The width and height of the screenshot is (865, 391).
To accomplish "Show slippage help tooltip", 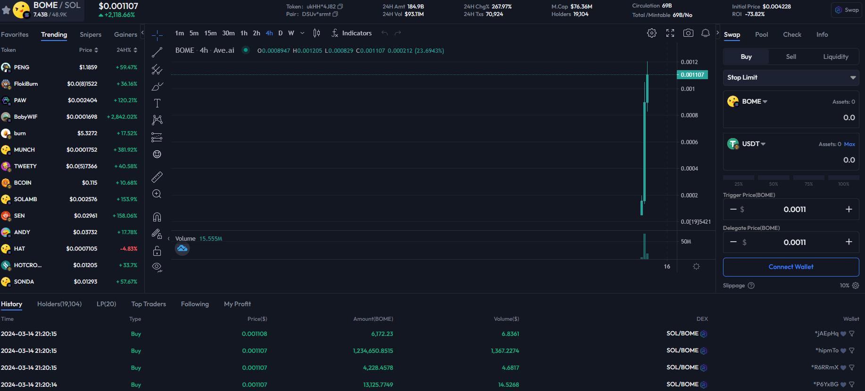I will 751,285.
